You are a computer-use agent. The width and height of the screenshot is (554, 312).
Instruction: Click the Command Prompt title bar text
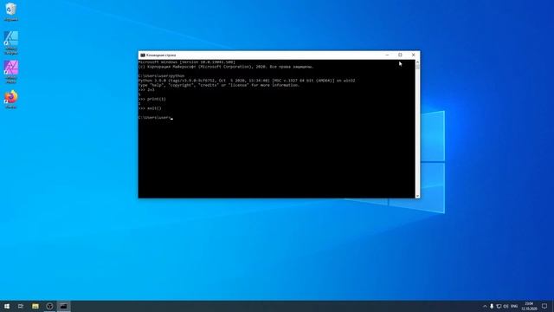coord(161,55)
